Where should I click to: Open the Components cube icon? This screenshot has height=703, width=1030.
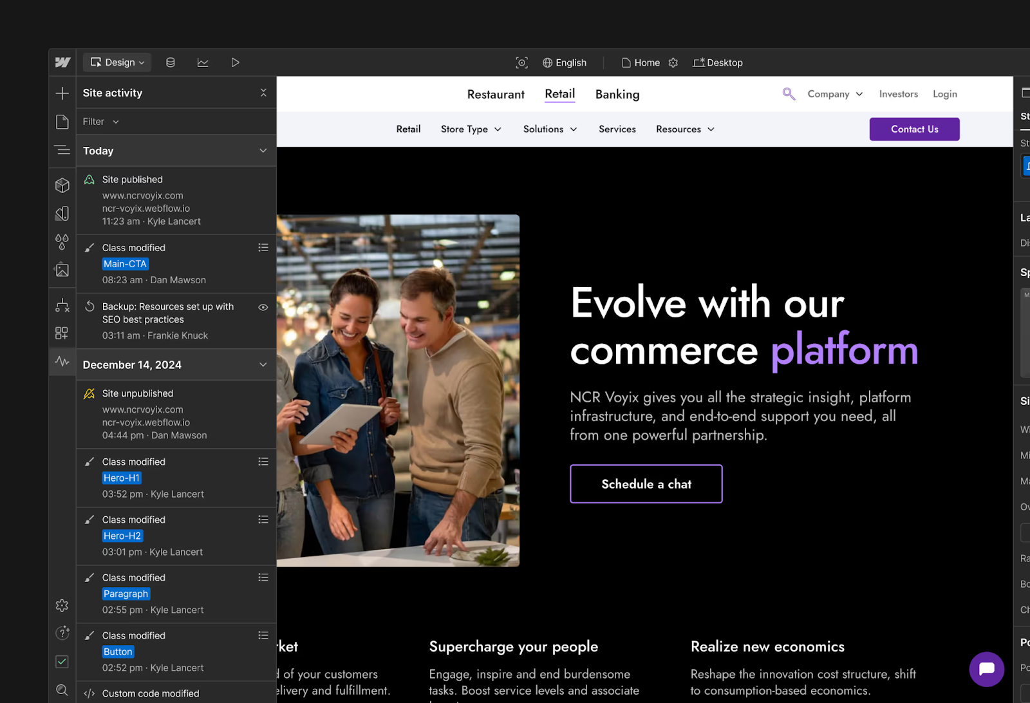click(62, 185)
